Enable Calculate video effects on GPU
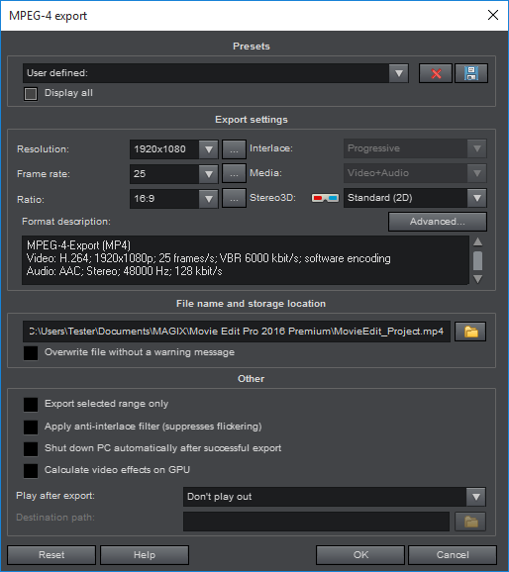This screenshot has height=572, width=509. pyautogui.click(x=31, y=471)
